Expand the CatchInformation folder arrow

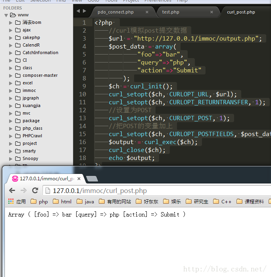click(11, 53)
